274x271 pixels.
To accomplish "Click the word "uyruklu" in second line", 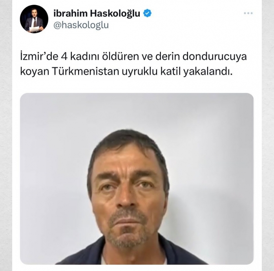I will pyautogui.click(x=139, y=72).
